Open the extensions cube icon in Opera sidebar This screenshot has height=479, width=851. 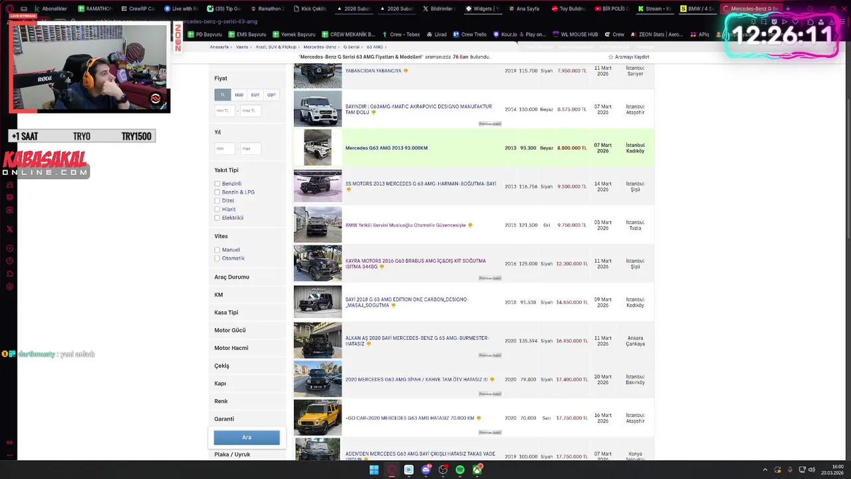pos(9,273)
